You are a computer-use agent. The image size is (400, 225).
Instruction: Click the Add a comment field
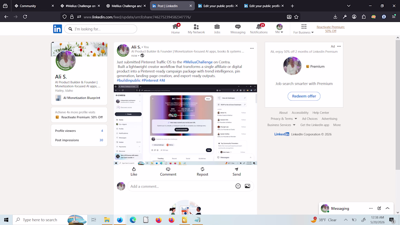coord(181,186)
